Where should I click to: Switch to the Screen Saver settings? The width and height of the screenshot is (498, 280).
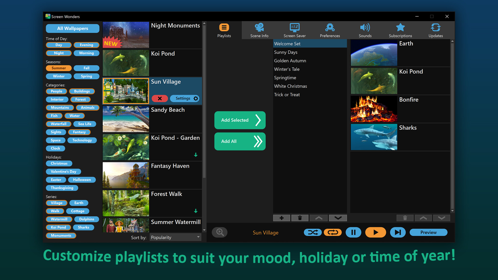pyautogui.click(x=295, y=30)
